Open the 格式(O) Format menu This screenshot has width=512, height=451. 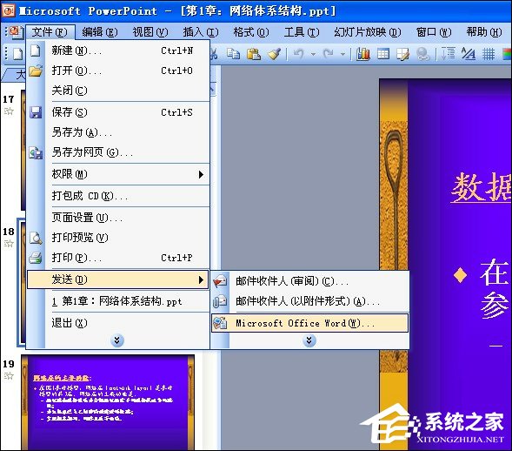(x=250, y=32)
